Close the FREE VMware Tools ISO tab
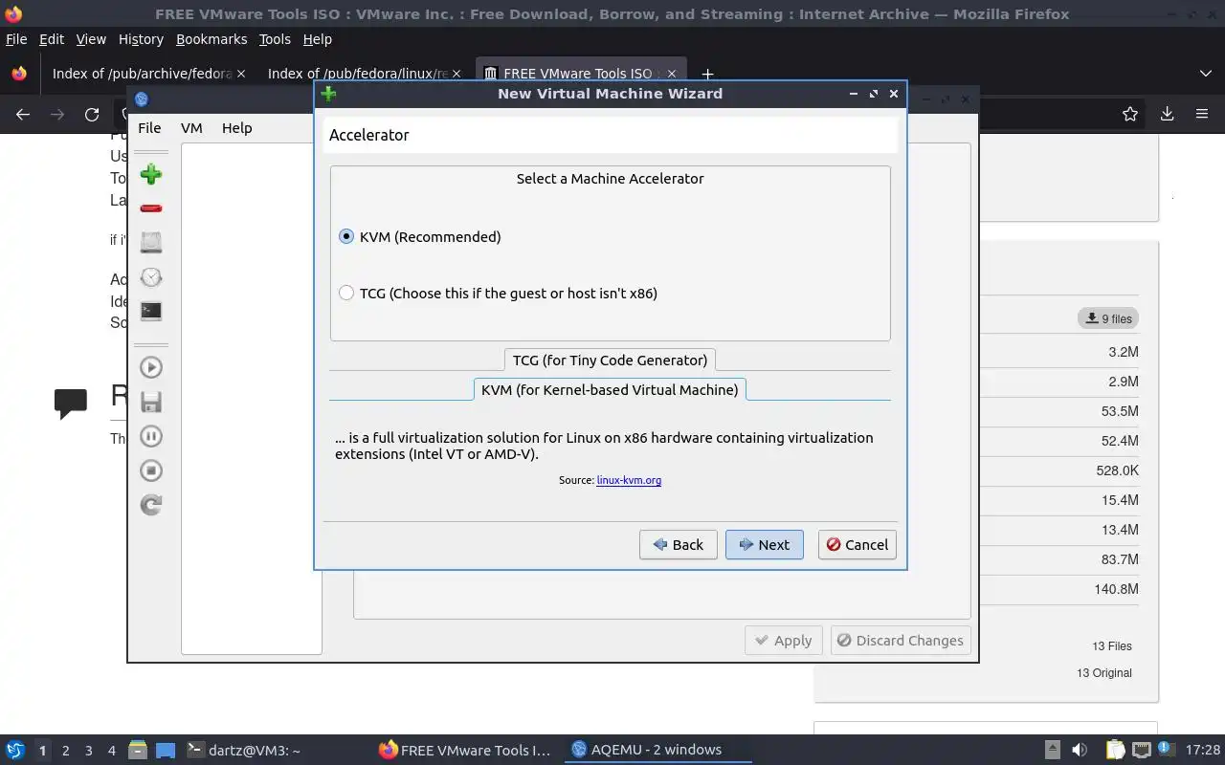Image resolution: width=1225 pixels, height=765 pixels. click(x=671, y=74)
